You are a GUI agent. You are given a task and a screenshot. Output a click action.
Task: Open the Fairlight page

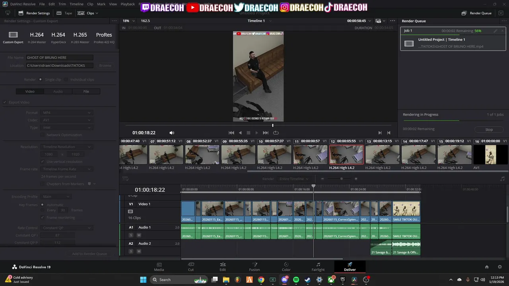point(318,267)
